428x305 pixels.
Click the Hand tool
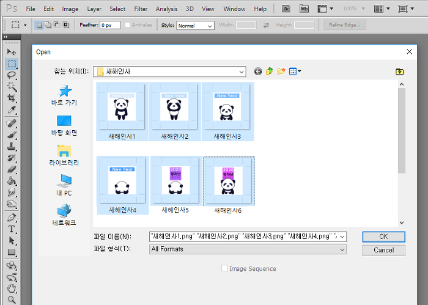pos(11,288)
